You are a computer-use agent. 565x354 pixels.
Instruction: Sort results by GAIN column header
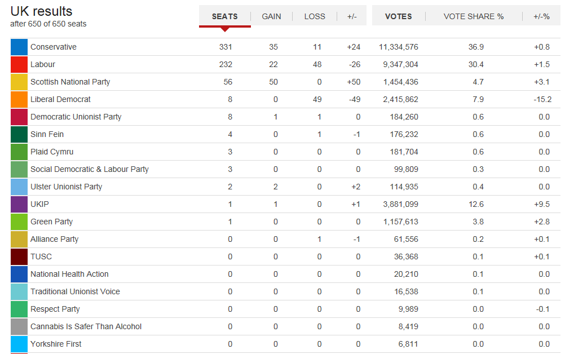click(271, 16)
